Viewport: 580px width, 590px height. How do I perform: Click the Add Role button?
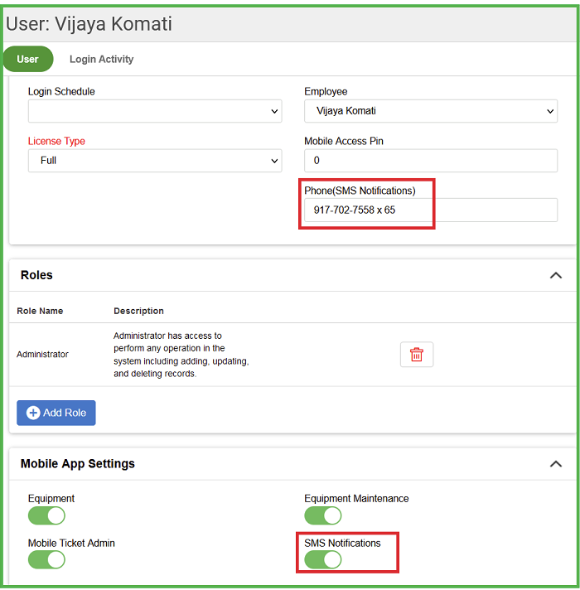[56, 413]
